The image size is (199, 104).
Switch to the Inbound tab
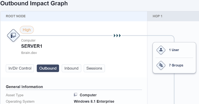click(x=71, y=68)
